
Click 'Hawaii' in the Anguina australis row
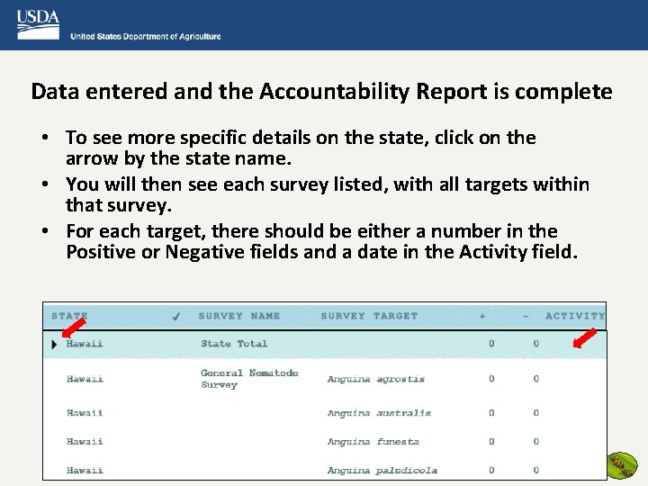tap(85, 413)
